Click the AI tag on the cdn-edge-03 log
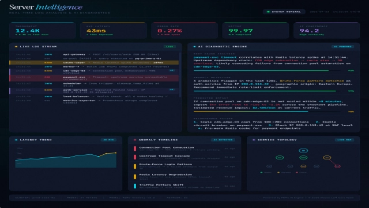This screenshot has height=208, width=369. 172,70
